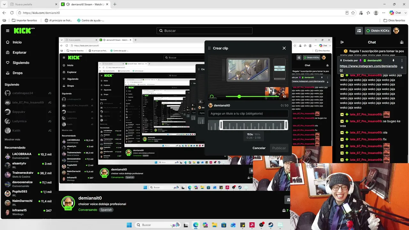Click the clip preview volume icon

tap(284, 96)
